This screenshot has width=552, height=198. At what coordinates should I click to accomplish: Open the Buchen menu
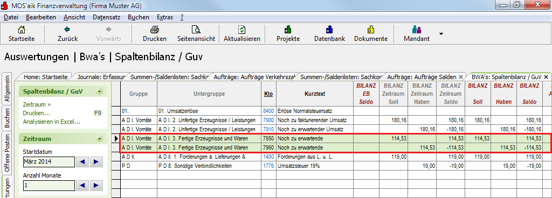pos(139,17)
